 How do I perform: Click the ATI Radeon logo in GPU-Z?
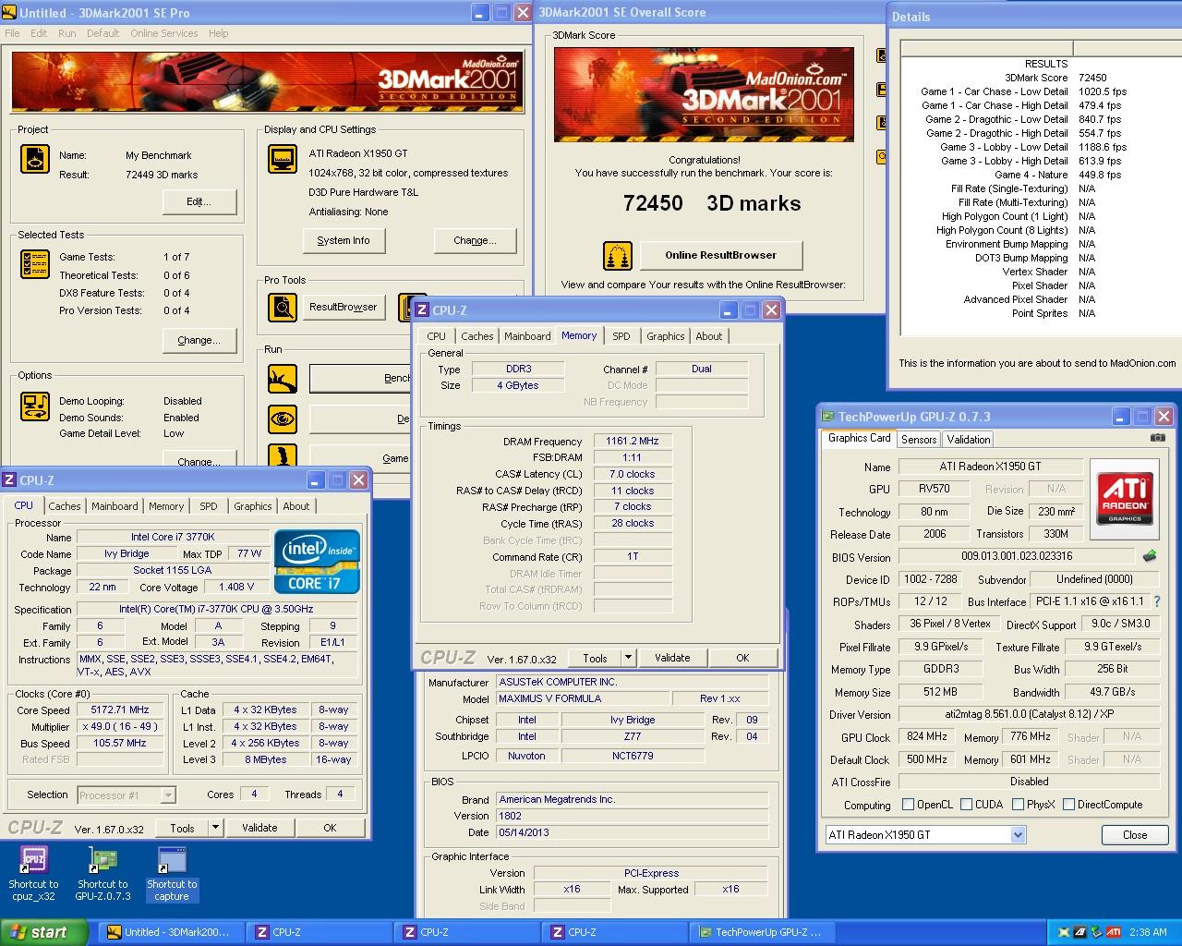tap(1125, 499)
